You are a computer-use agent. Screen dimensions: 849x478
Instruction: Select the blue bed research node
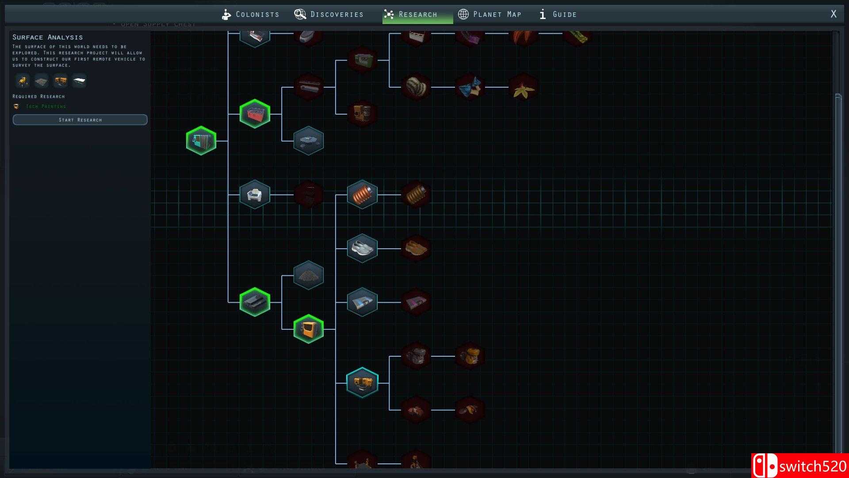(362, 302)
